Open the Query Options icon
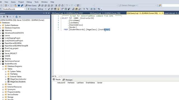179x100 pixels. [x=55, y=9]
